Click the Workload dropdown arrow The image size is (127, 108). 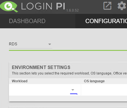pos(73,90)
